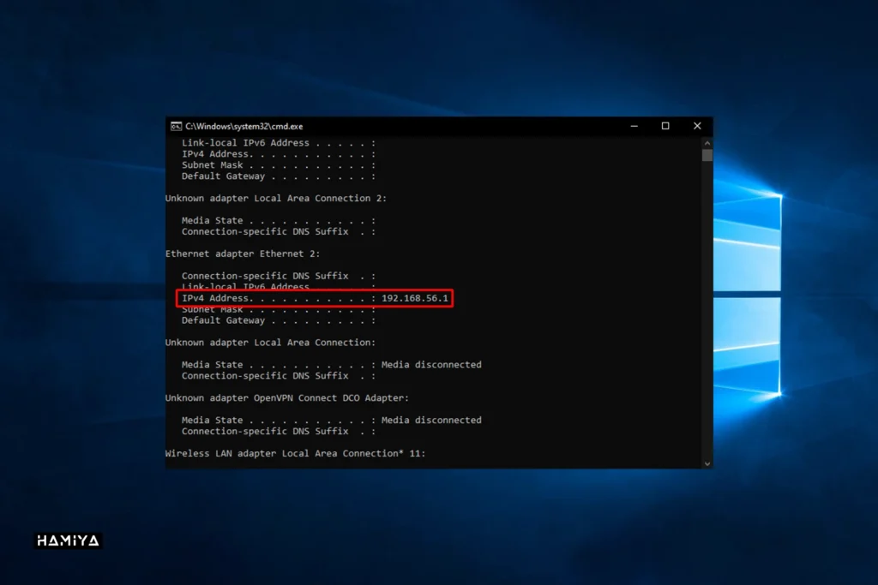Click the HAMIYA logo watermark

pos(68,540)
